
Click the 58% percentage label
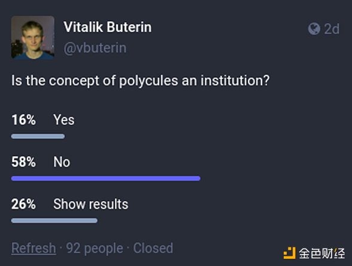point(23,162)
